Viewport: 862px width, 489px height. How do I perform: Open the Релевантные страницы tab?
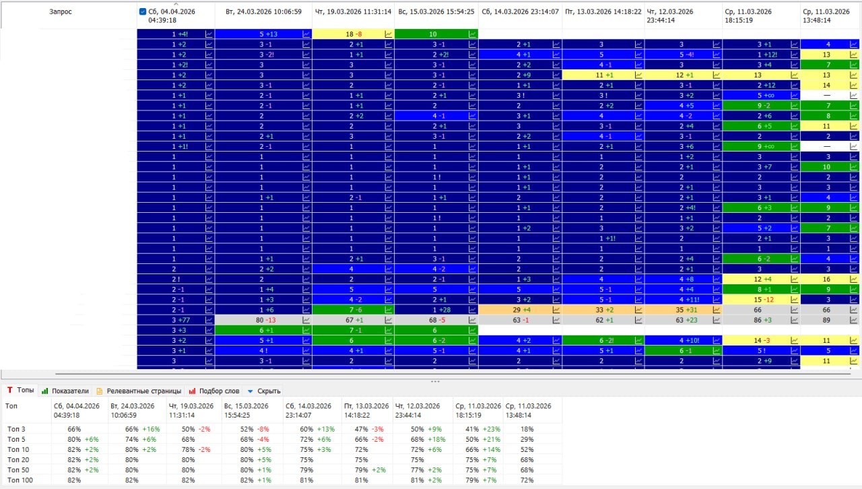pyautogui.click(x=139, y=391)
